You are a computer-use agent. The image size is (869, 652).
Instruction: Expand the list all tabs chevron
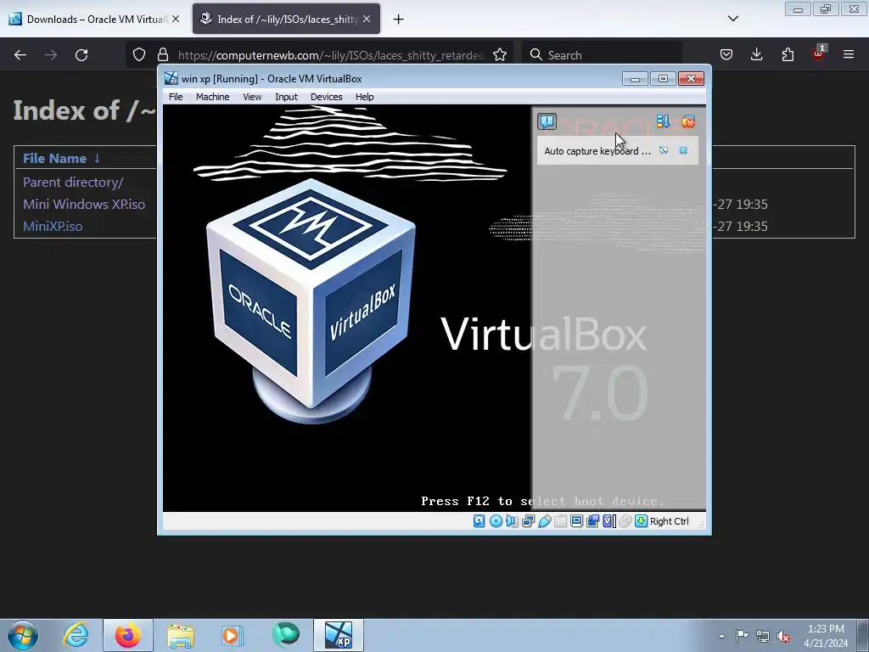(x=732, y=19)
